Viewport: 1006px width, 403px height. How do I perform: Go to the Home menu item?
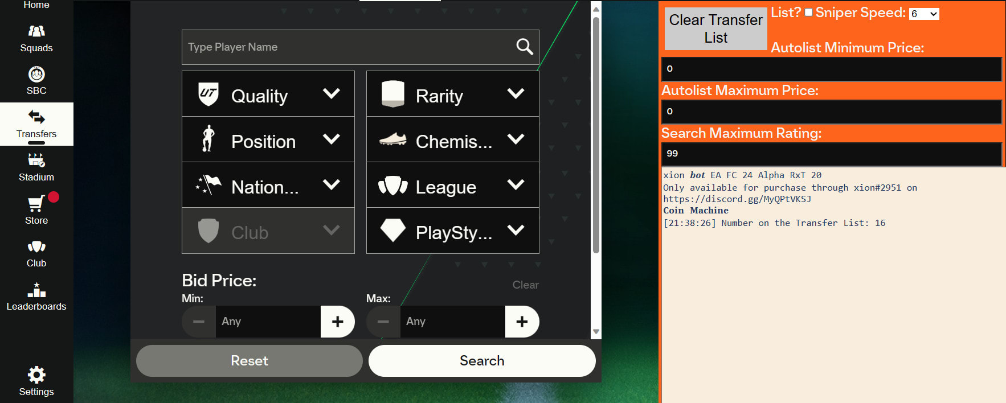[36, 5]
